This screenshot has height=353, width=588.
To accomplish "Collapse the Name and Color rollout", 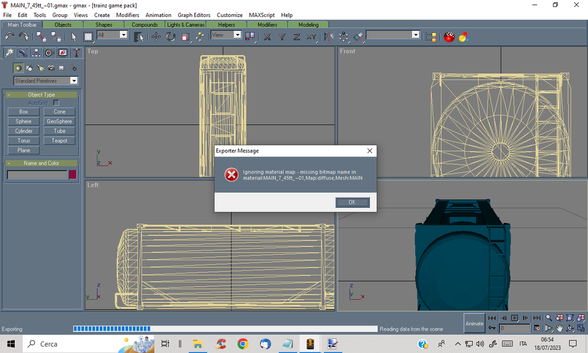I will [41, 163].
